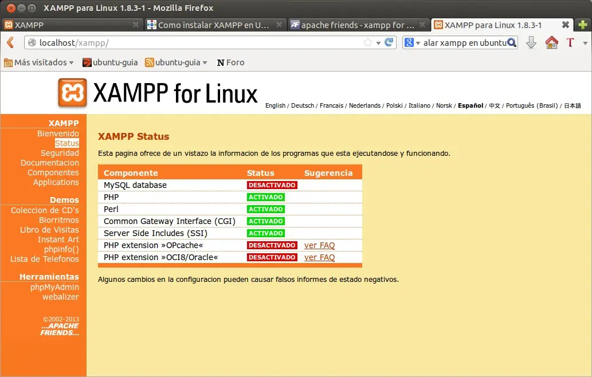Image resolution: width=592 pixels, height=377 pixels.
Task: Click the browser back arrow button
Action: [x=10, y=42]
